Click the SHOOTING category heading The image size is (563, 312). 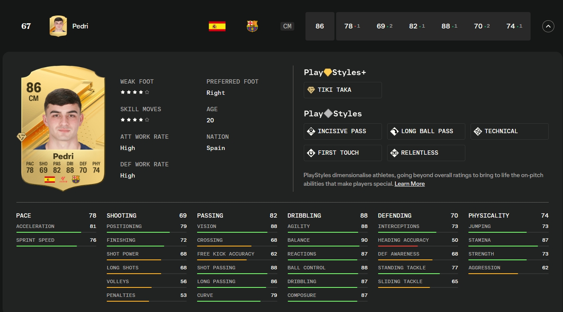tap(121, 215)
